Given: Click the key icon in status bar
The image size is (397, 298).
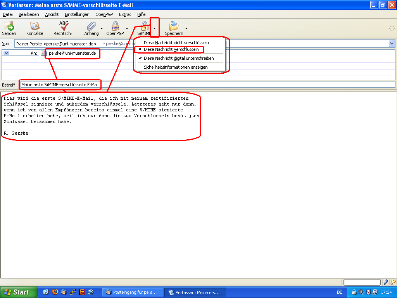Looking at the screenshot, I should [393, 282].
